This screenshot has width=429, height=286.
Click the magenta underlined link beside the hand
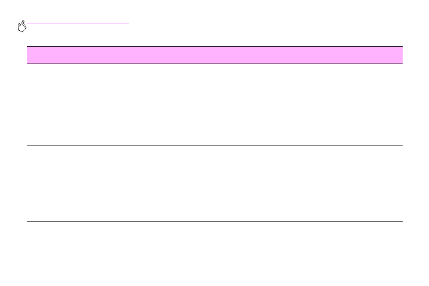[x=78, y=23]
